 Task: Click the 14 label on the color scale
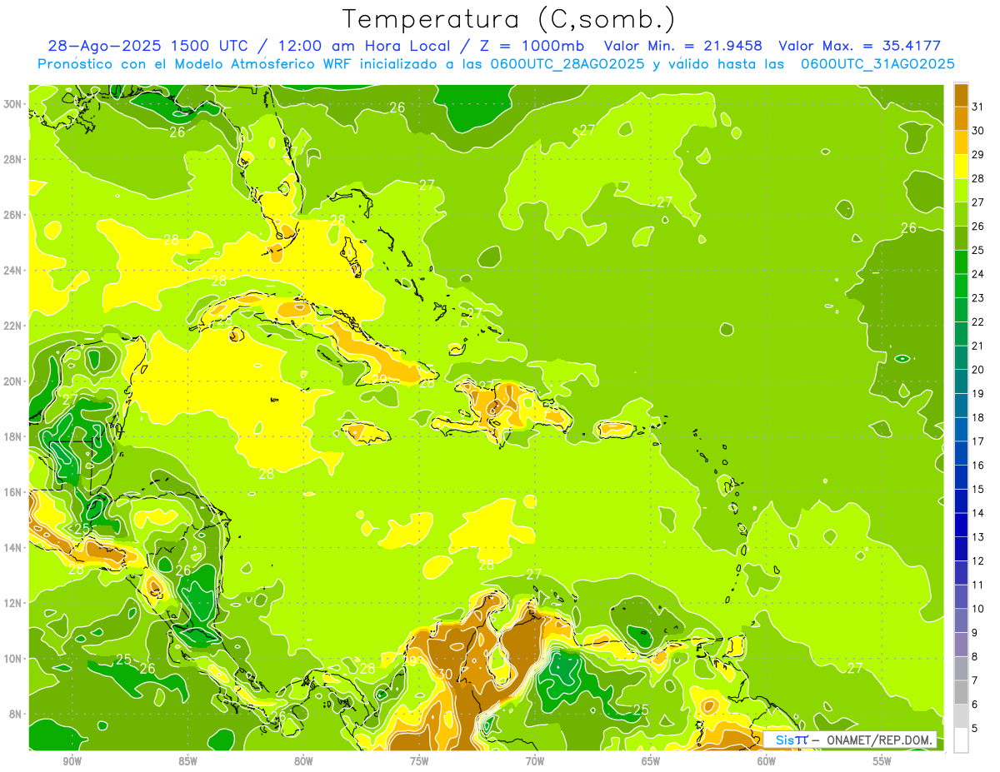click(977, 513)
